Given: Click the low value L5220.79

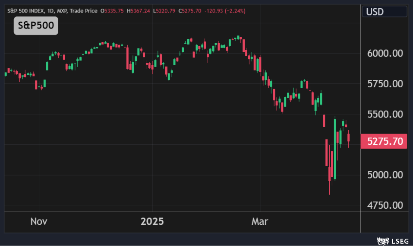Looking at the screenshot, I should click(164, 11).
